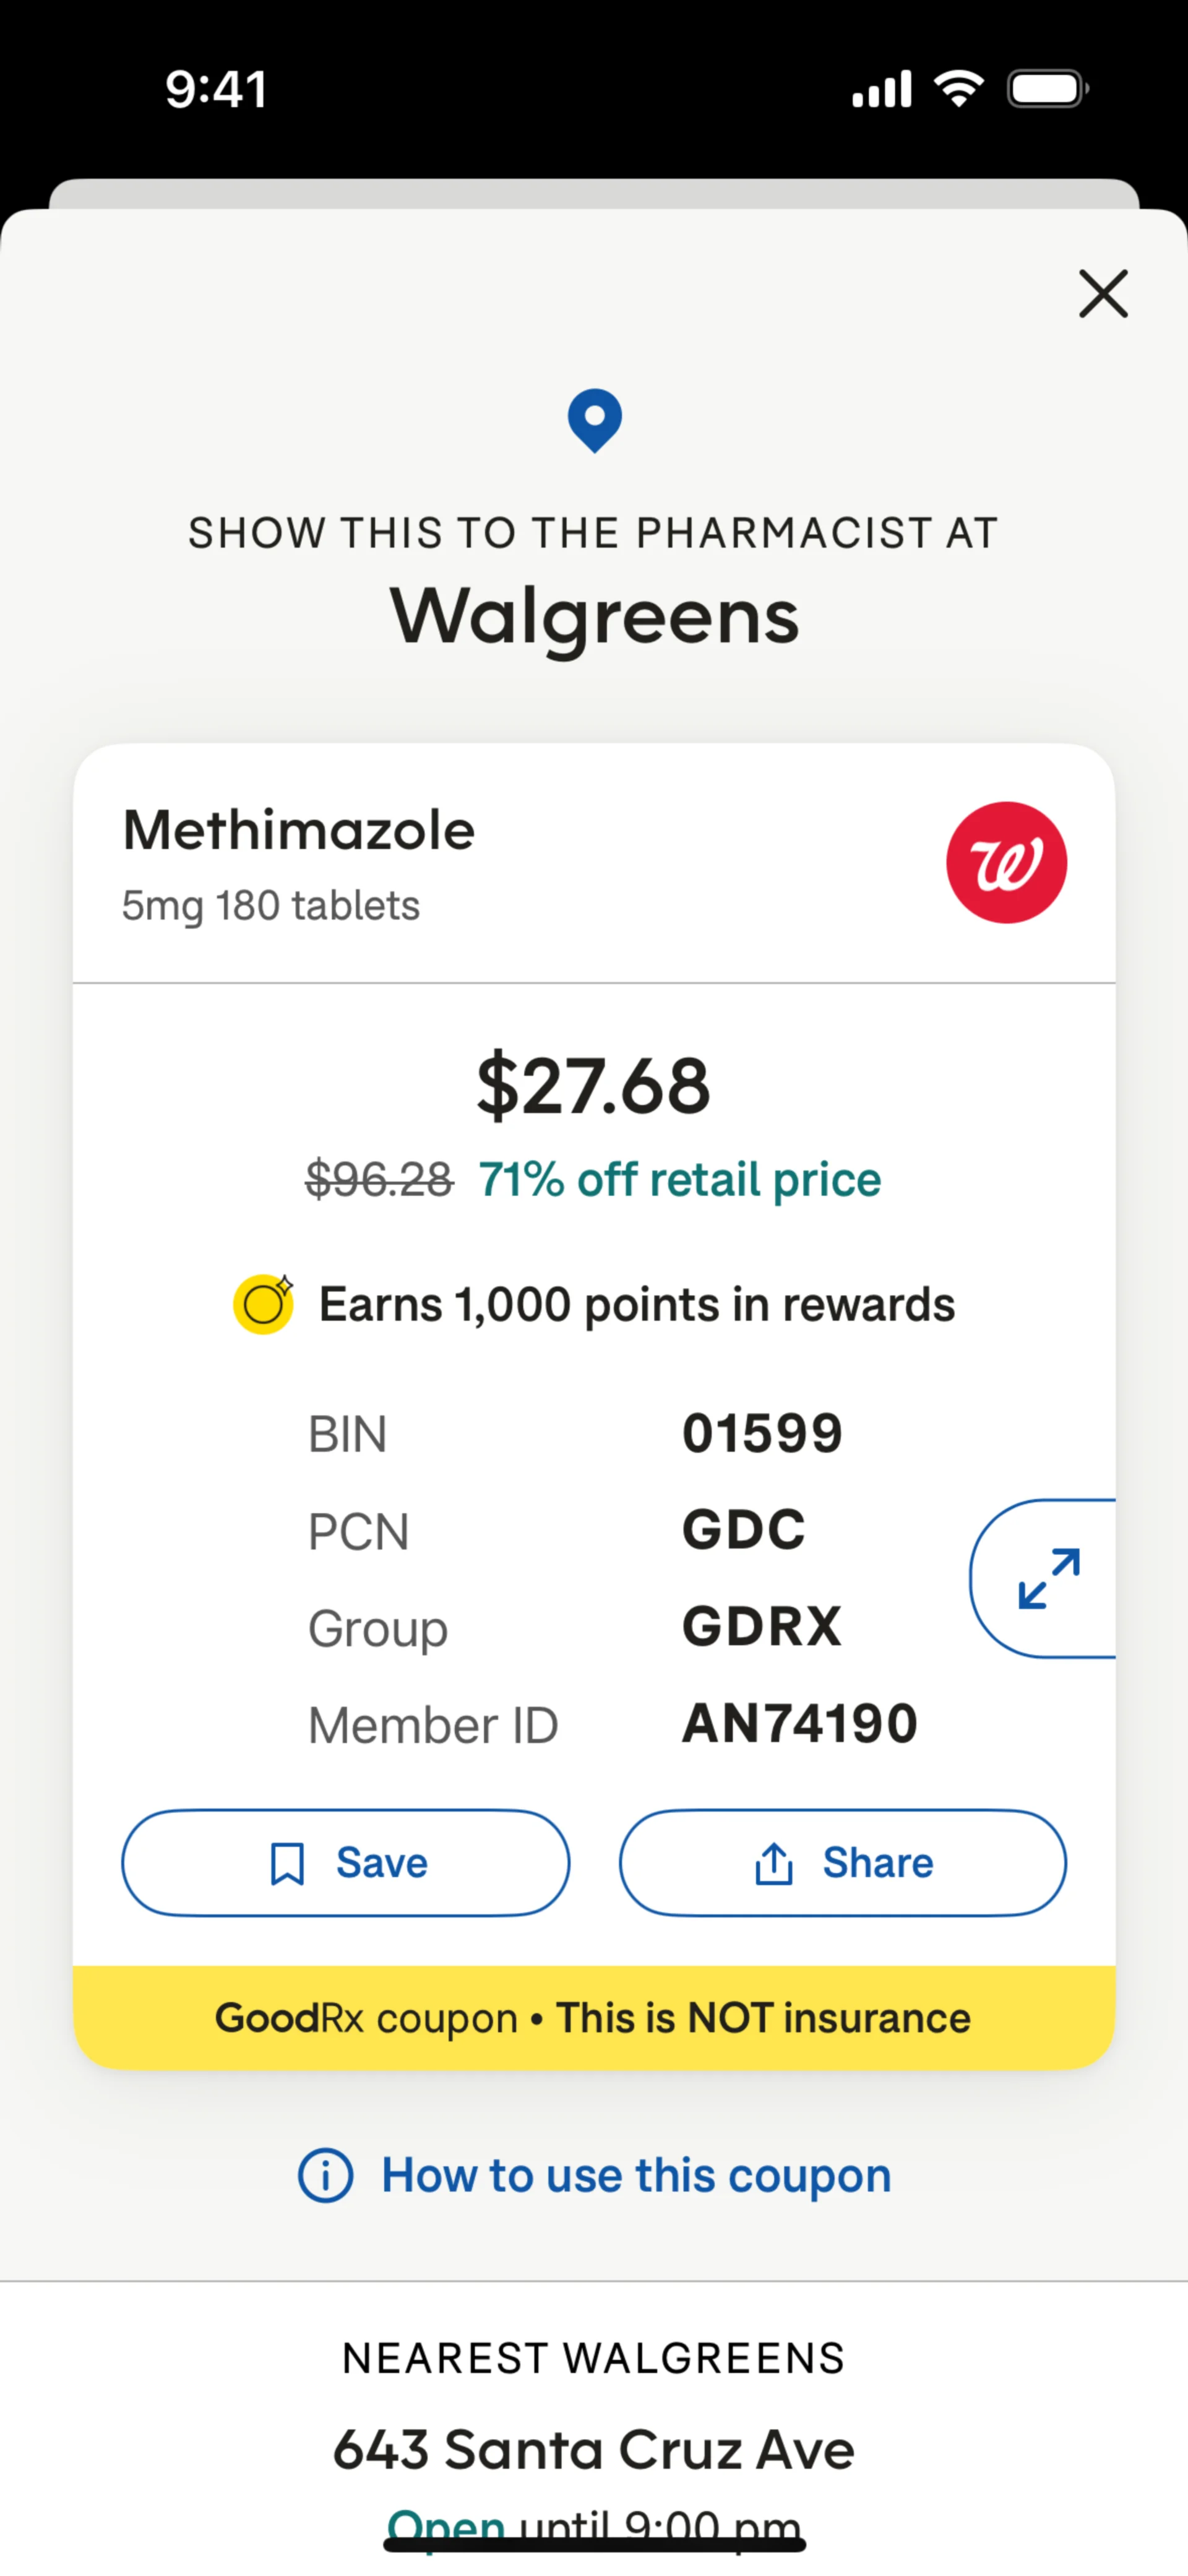Close the coupon sheet with the X

[x=1103, y=294]
